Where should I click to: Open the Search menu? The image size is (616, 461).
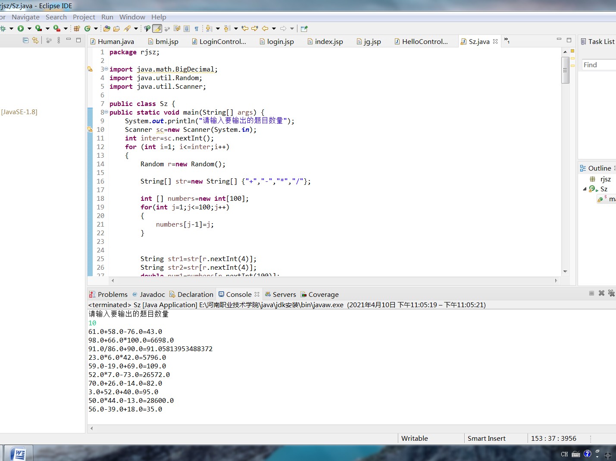coord(56,17)
